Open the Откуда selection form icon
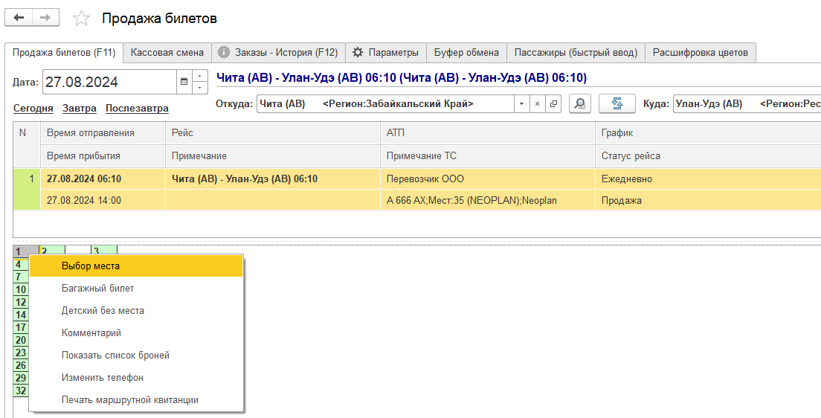This screenshot has width=821, height=418. point(553,104)
